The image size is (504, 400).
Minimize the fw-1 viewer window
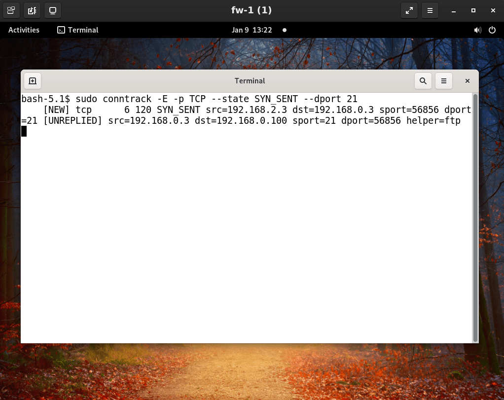453,10
